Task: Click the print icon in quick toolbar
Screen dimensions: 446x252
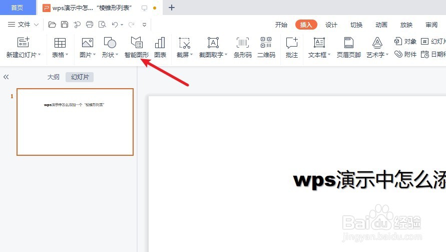Action: coord(90,25)
